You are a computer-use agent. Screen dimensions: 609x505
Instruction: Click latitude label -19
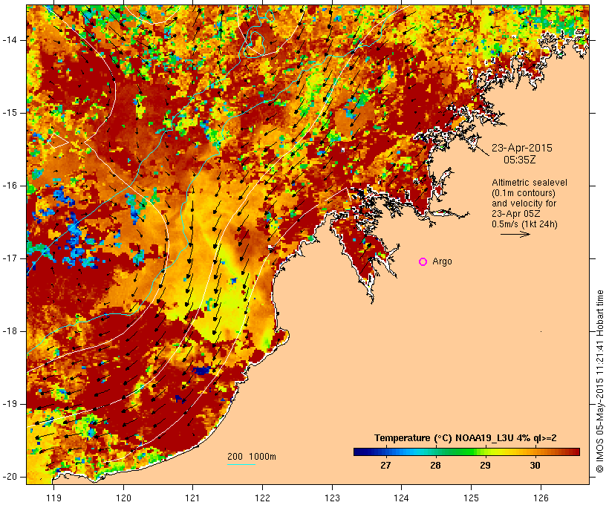coord(9,405)
